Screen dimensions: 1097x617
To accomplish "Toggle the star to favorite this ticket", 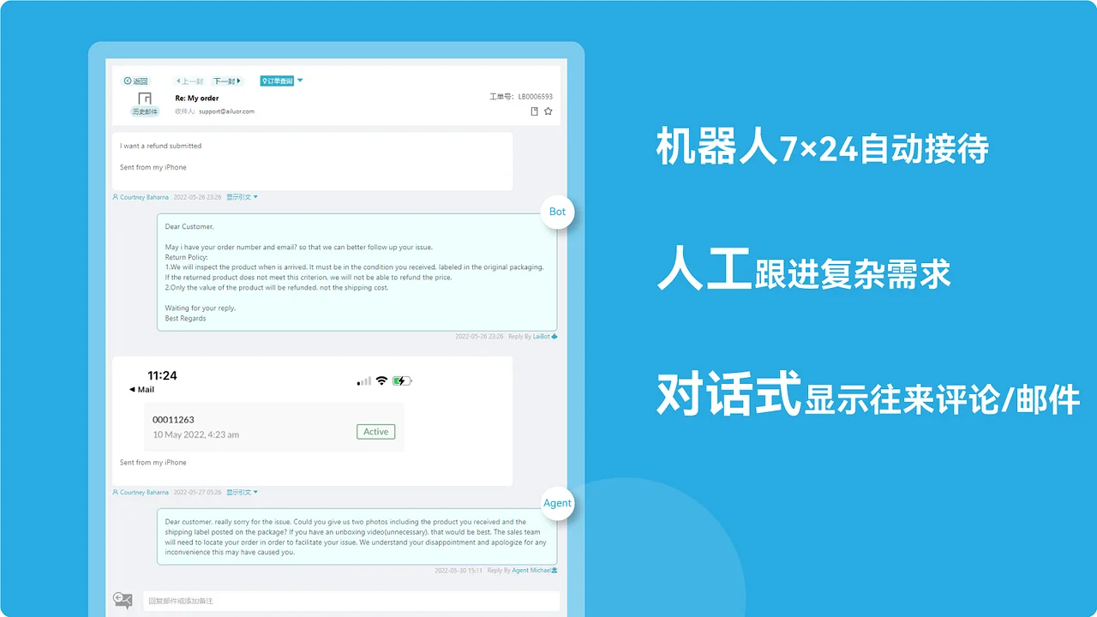I will point(548,111).
